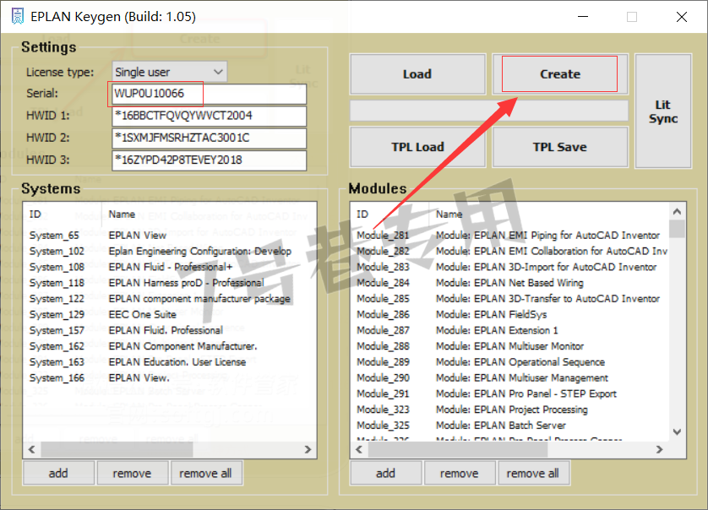Select Module_289 Operational Sequence row
This screenshot has height=510, width=708.
(x=509, y=361)
